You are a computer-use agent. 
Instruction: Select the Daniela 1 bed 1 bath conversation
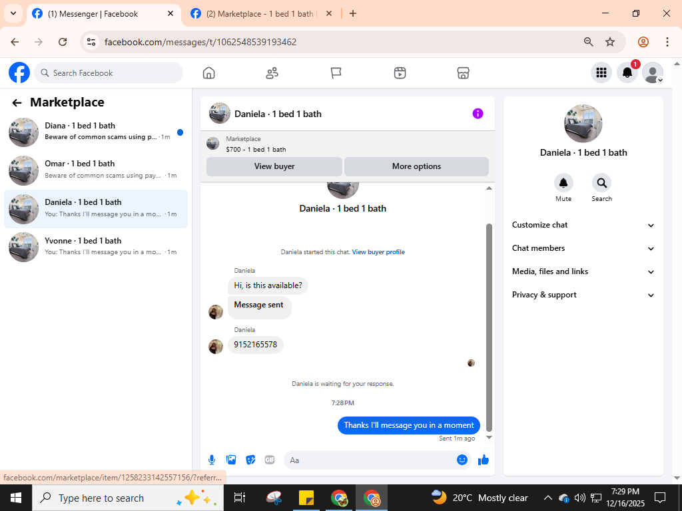(96, 209)
